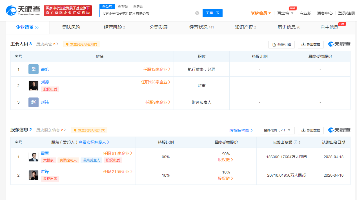Export data in 主要人员 section
Viewport: 357px width, 200px height.
tap(310, 44)
